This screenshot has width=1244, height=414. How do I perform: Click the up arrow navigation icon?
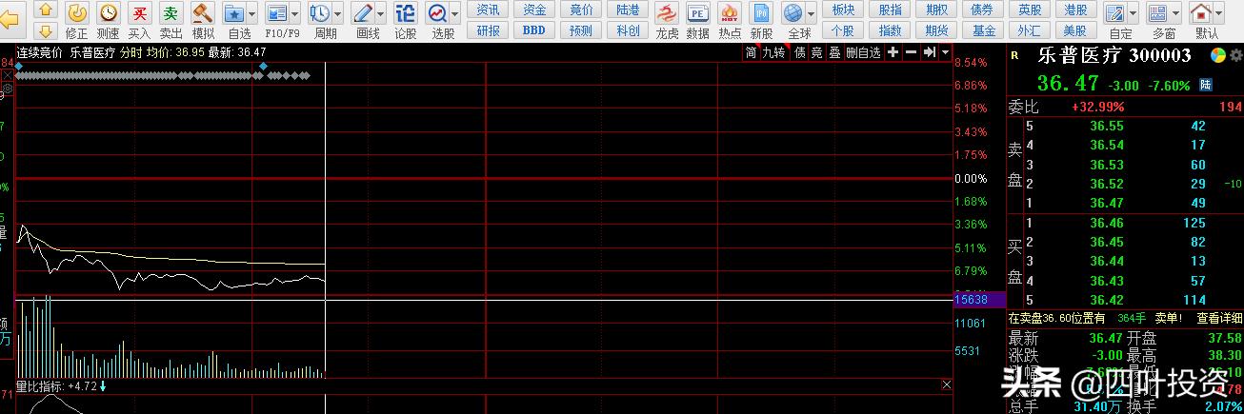click(x=46, y=10)
